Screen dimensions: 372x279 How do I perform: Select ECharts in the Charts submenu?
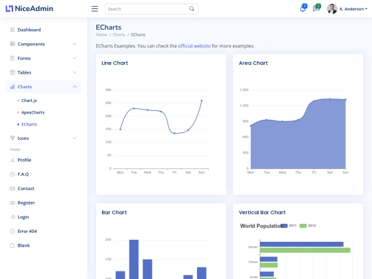coord(29,124)
